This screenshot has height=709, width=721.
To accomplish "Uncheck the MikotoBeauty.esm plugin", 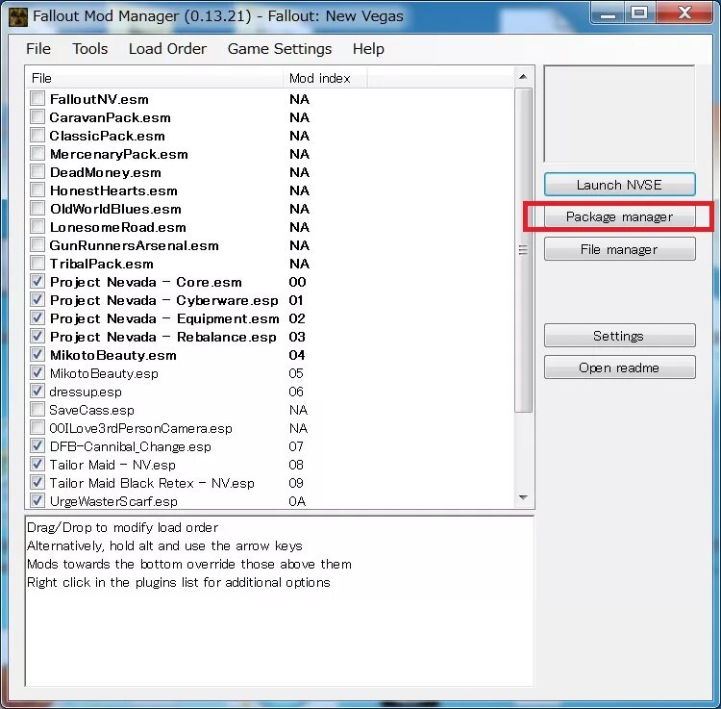I will point(37,354).
